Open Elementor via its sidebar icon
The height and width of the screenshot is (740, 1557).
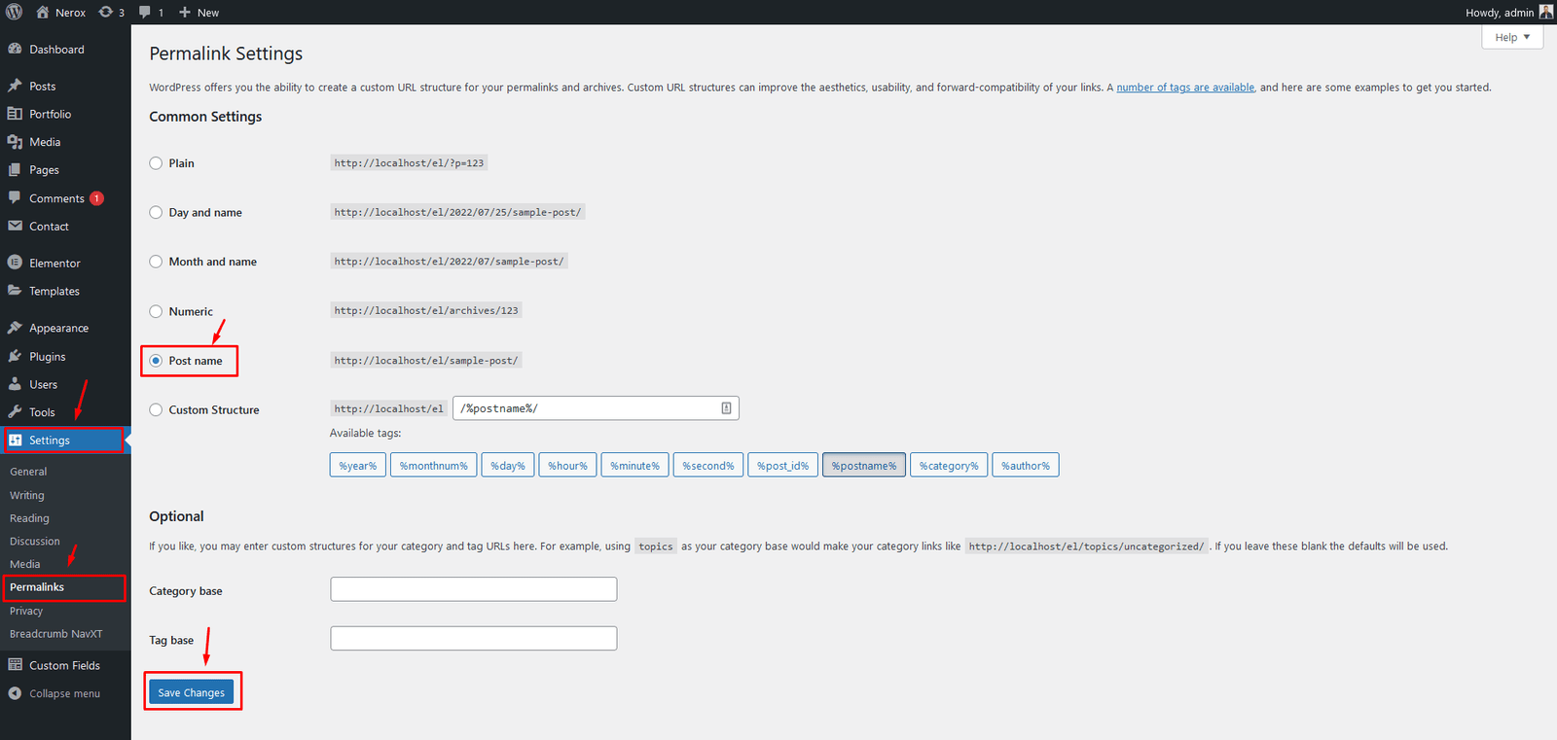coord(15,263)
